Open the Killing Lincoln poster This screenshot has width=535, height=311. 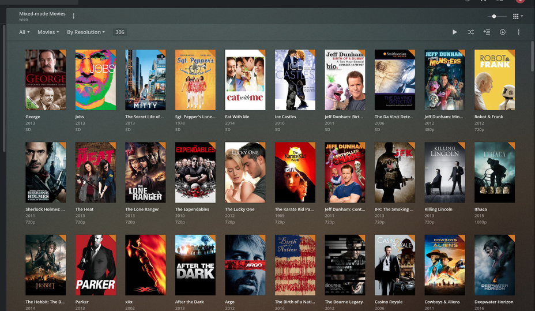click(444, 173)
